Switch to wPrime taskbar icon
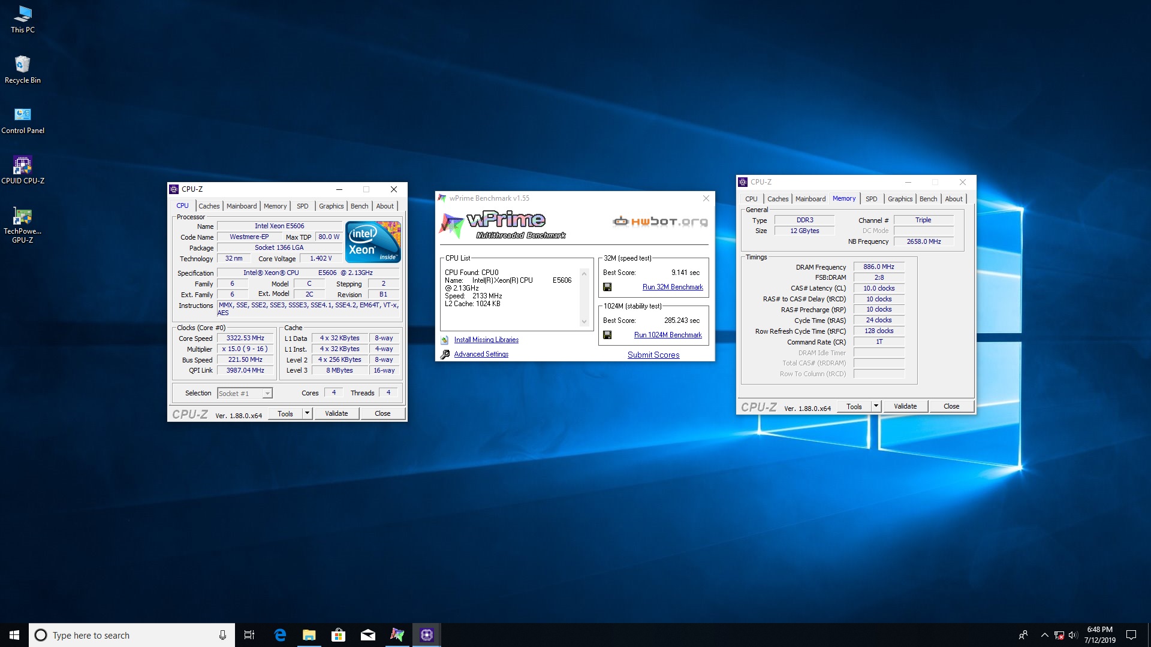1151x647 pixels. click(x=397, y=635)
